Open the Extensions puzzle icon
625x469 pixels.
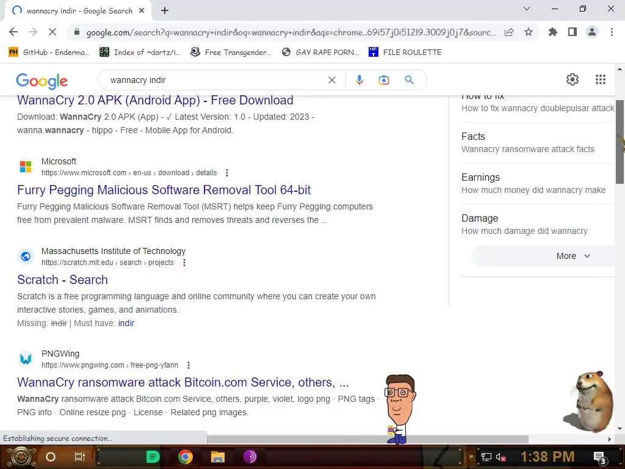pyautogui.click(x=553, y=32)
